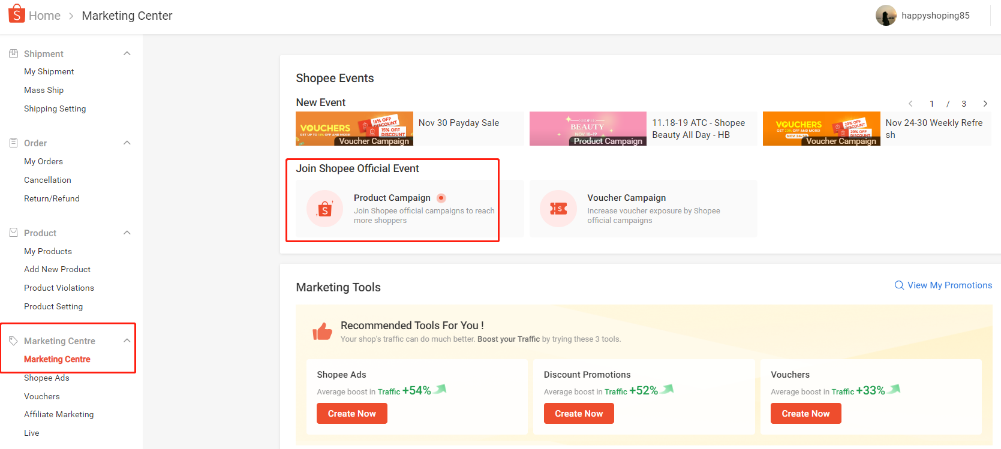Click the red dot next to Product Campaign

tap(441, 198)
